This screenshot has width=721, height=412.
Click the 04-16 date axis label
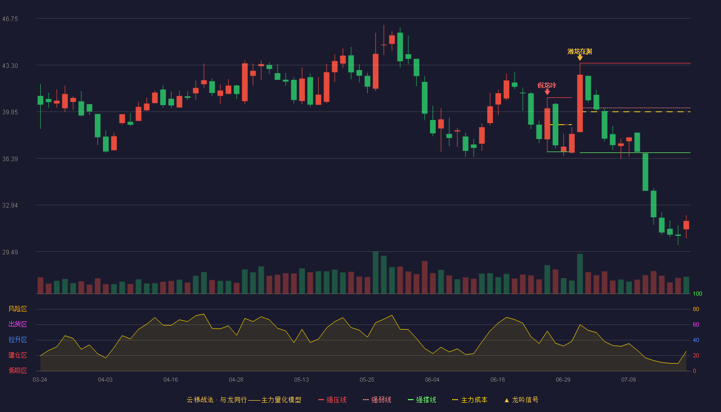170,380
